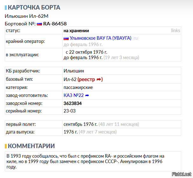193x178 pixels.
Task: Click the '(48 лет 11 месяцев)' age text
Action: coord(119,124)
